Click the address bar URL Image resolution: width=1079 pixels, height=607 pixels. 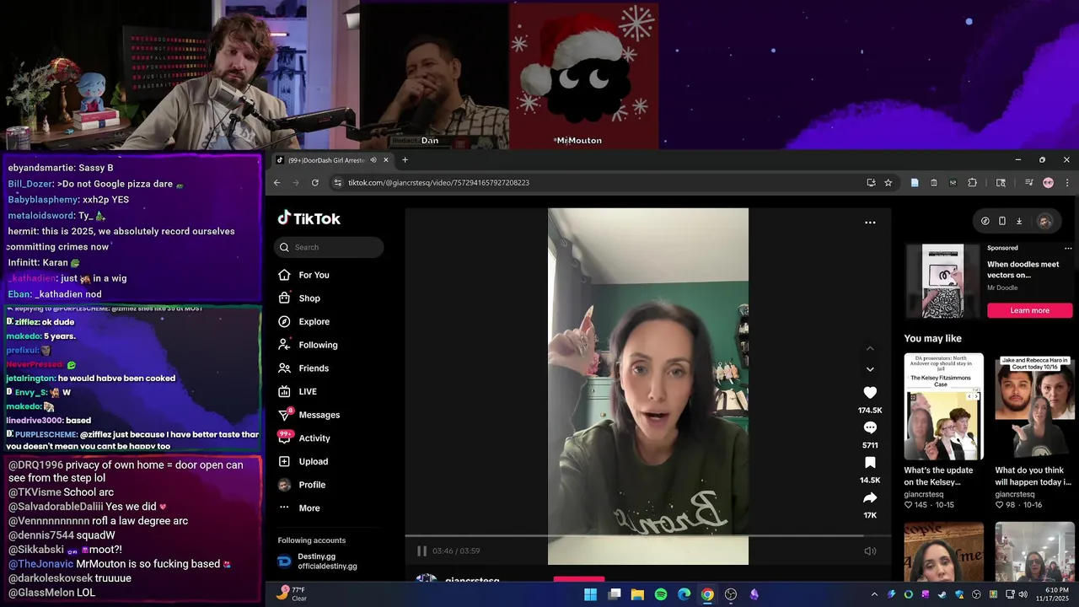pos(438,183)
